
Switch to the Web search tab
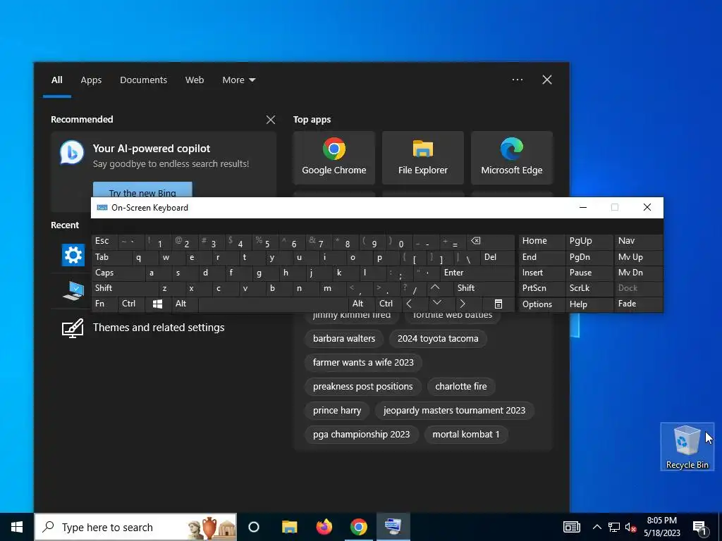point(195,80)
